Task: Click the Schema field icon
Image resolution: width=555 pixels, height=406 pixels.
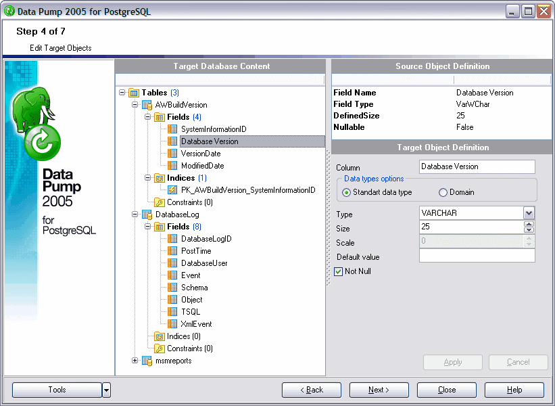Action: coord(172,288)
